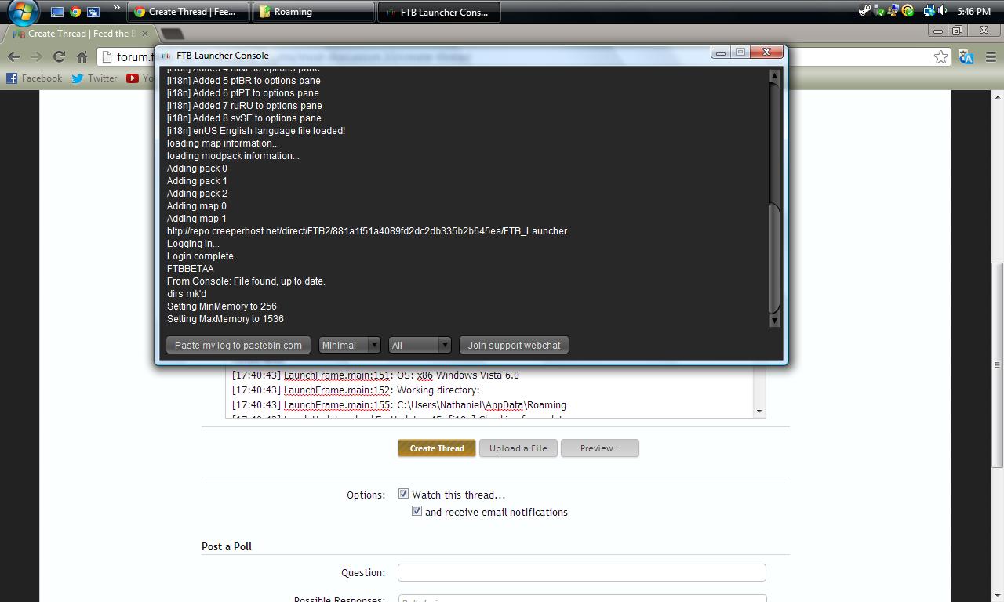Open the Minimal log type dropdown

click(349, 345)
